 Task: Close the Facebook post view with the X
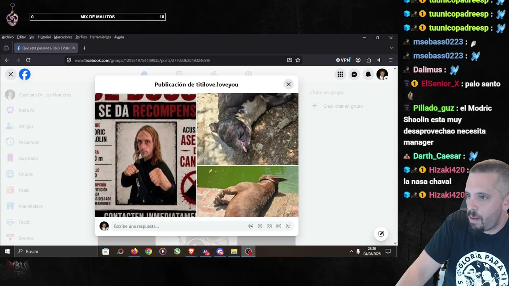[11, 74]
